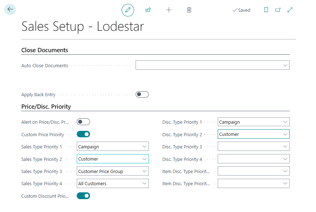The height and width of the screenshot is (212, 316).
Task: Disable the Custom Price Priority toggle
Action: (83, 134)
